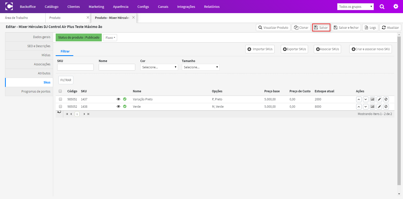This screenshot has height=199, width=403.
Task: Open the Aparência menu
Action: pos(121,7)
